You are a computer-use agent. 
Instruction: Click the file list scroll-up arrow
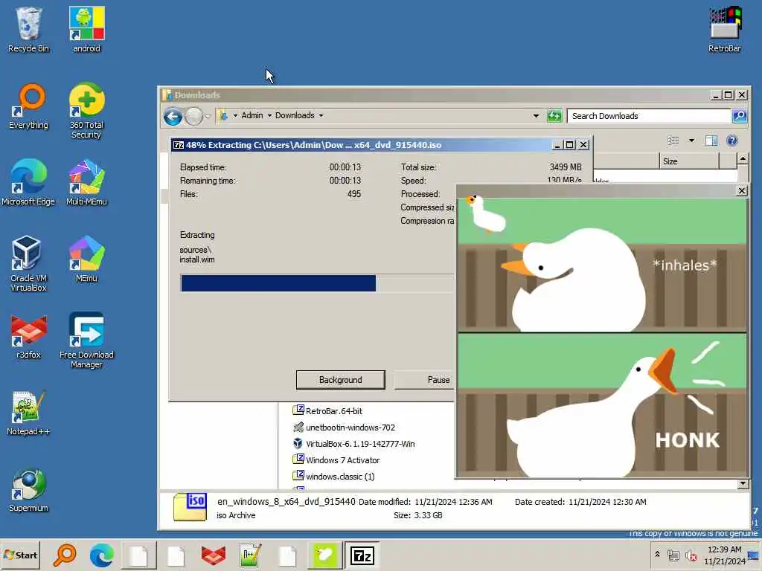[x=743, y=159]
